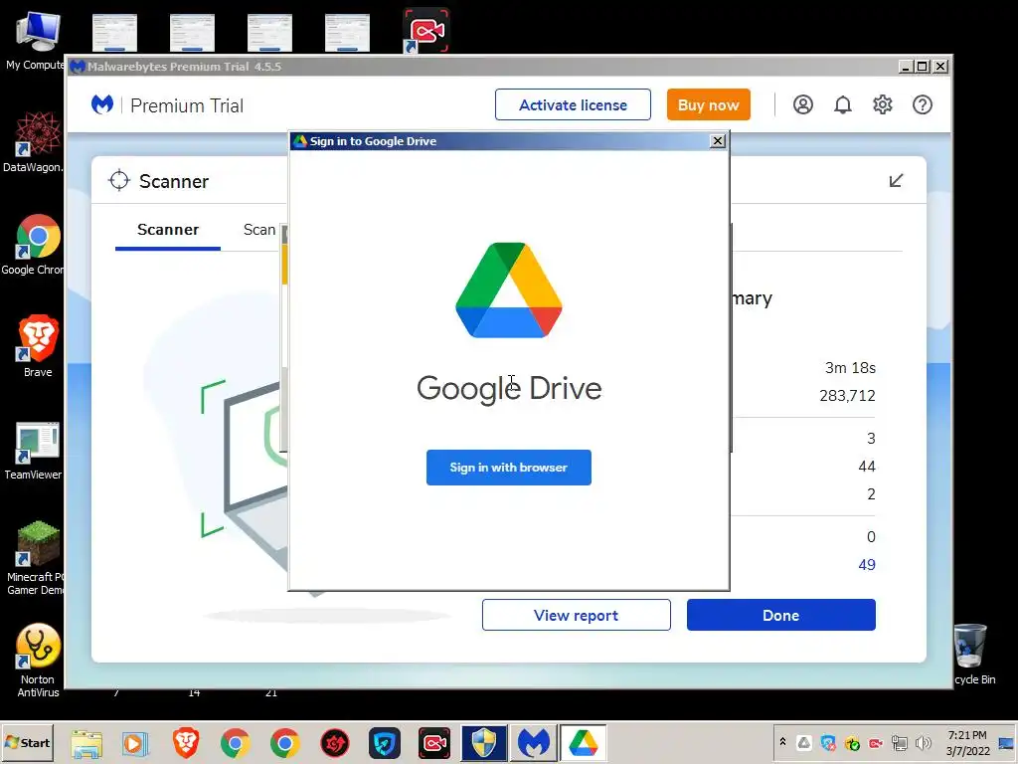Open Malwarebytes settings gear
This screenshot has width=1018, height=764.
[x=883, y=104]
